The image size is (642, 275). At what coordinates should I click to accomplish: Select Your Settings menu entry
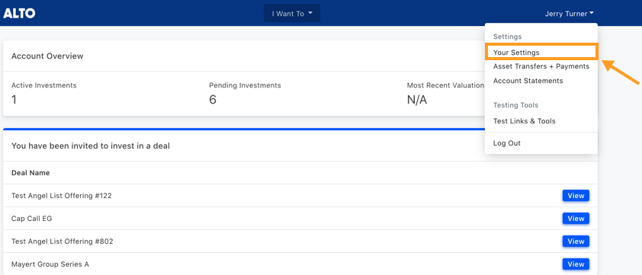(x=541, y=53)
